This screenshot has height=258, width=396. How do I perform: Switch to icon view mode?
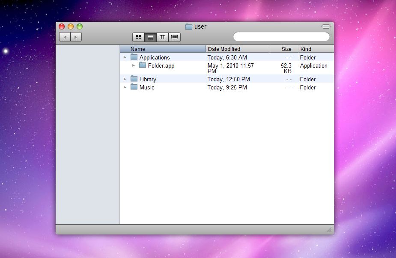click(139, 37)
